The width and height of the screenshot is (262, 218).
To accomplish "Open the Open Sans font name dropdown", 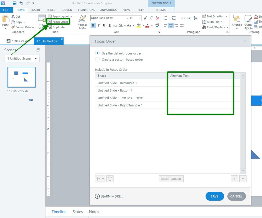I will (x=127, y=18).
